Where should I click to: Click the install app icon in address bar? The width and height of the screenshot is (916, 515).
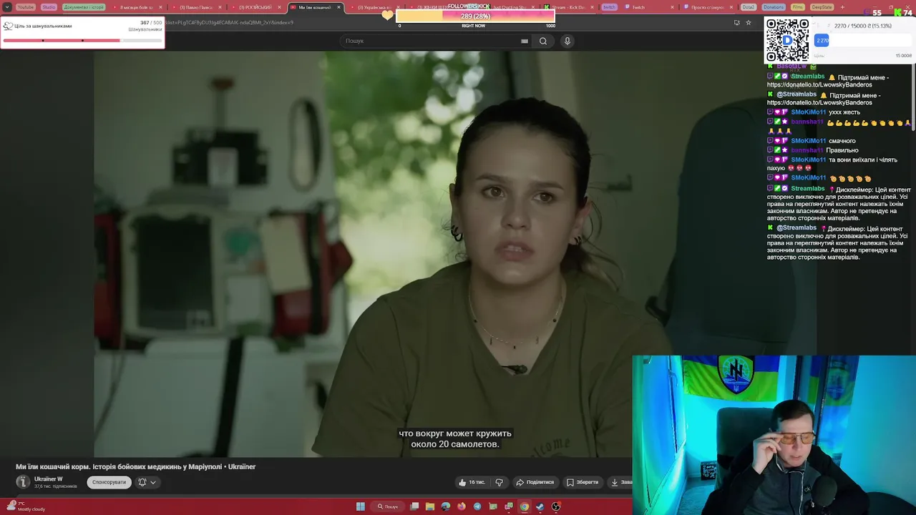736,22
